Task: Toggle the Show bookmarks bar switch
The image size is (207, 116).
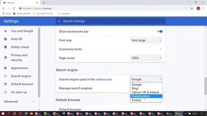Action: click(160, 32)
